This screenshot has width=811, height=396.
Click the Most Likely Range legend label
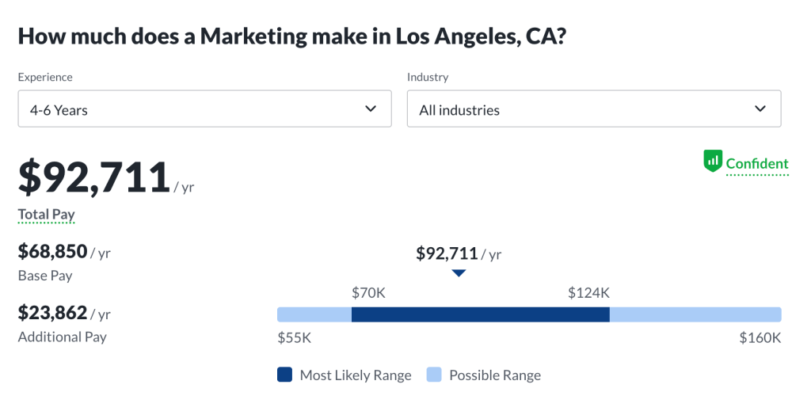coord(356,375)
